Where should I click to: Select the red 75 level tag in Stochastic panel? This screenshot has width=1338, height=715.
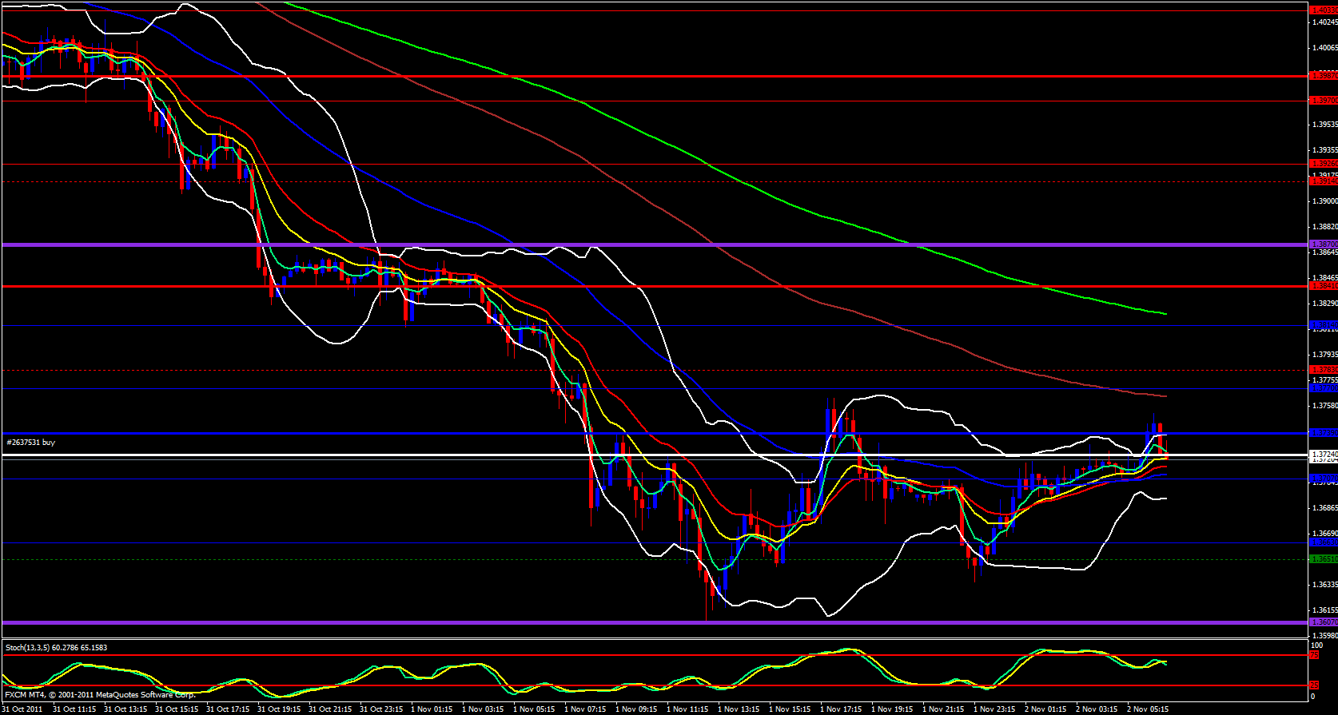[x=1314, y=655]
